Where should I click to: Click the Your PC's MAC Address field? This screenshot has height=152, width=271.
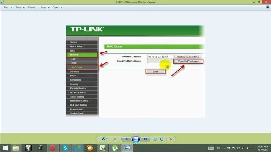(160, 61)
